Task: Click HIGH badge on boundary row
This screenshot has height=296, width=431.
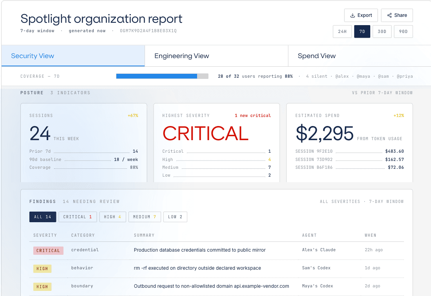Action: coord(42,287)
